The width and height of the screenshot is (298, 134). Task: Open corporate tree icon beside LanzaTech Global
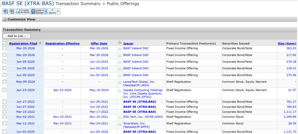[x=120, y=82]
